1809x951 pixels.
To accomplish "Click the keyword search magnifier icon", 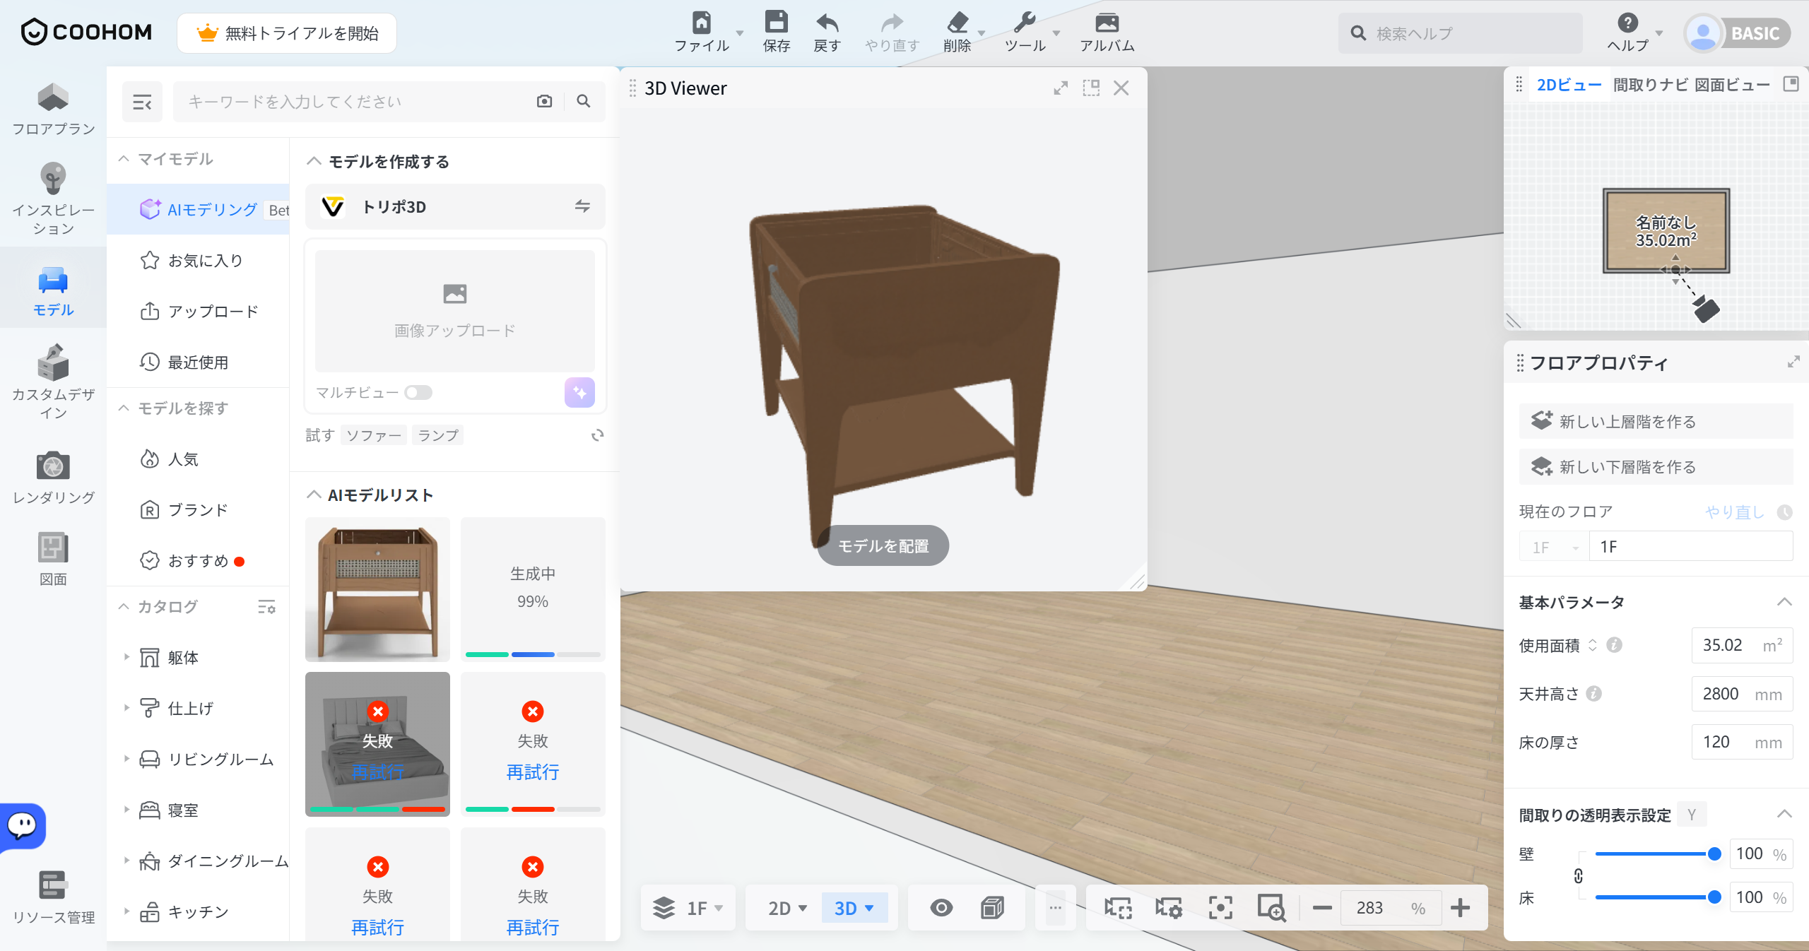I will pos(584,101).
